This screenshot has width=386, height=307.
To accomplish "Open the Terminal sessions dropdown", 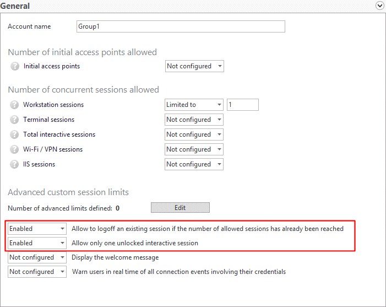I will pyautogui.click(x=194, y=120).
